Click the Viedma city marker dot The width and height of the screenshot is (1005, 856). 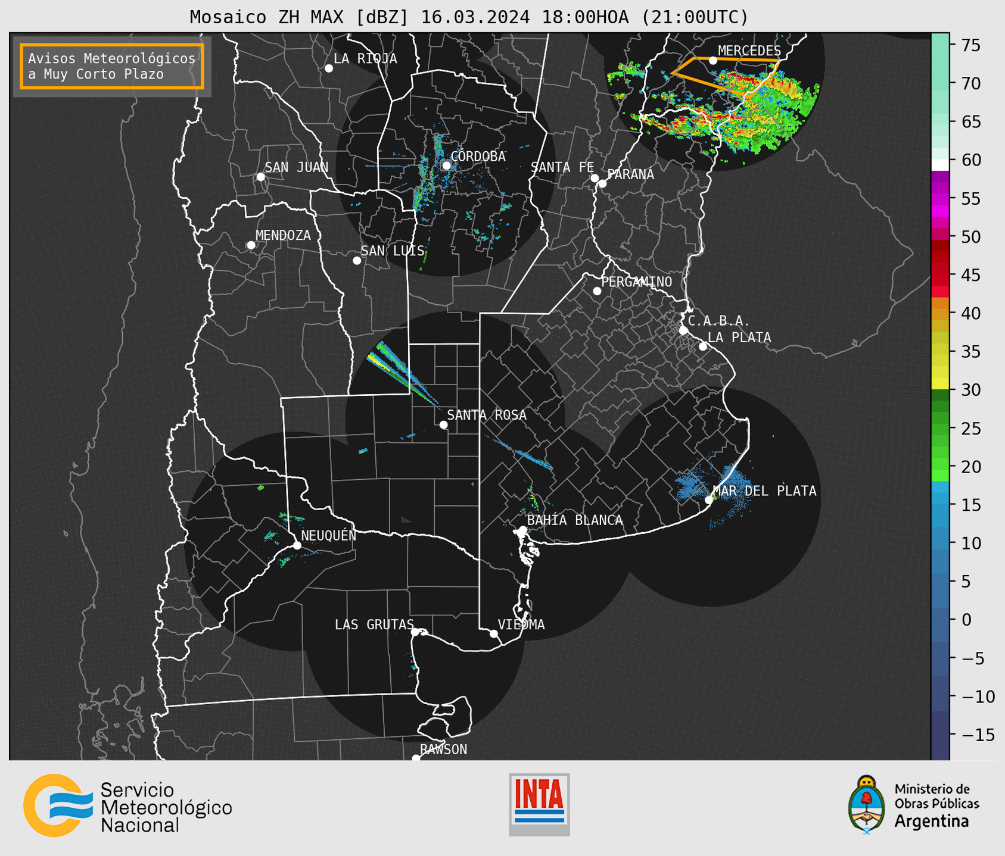[x=494, y=633]
